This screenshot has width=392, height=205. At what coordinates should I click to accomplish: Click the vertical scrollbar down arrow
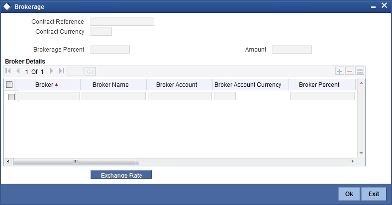(361, 153)
